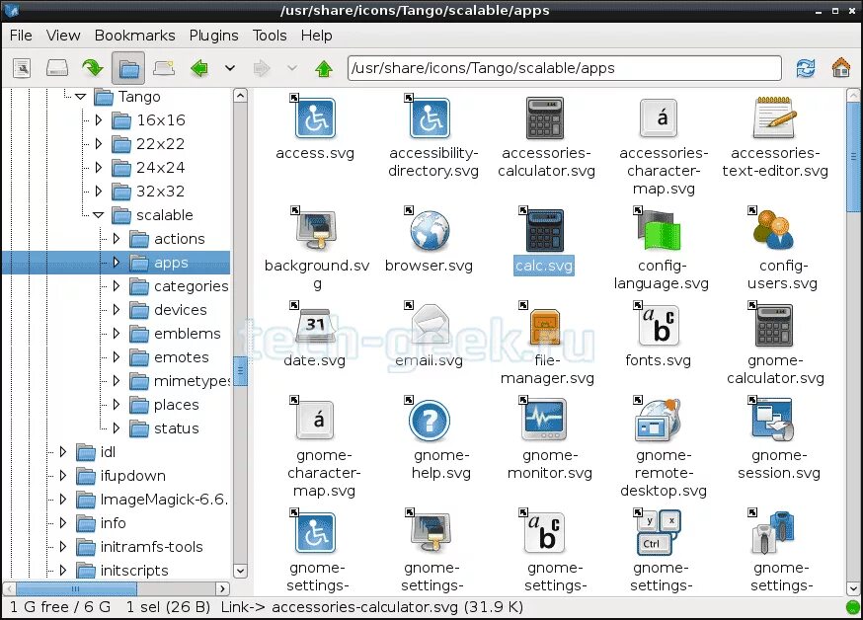Viewport: 863px width, 620px height.
Task: Select config-language.svg flag icon
Action: click(x=660, y=229)
